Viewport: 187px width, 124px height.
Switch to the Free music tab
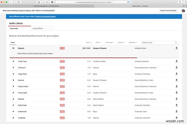[20, 28]
